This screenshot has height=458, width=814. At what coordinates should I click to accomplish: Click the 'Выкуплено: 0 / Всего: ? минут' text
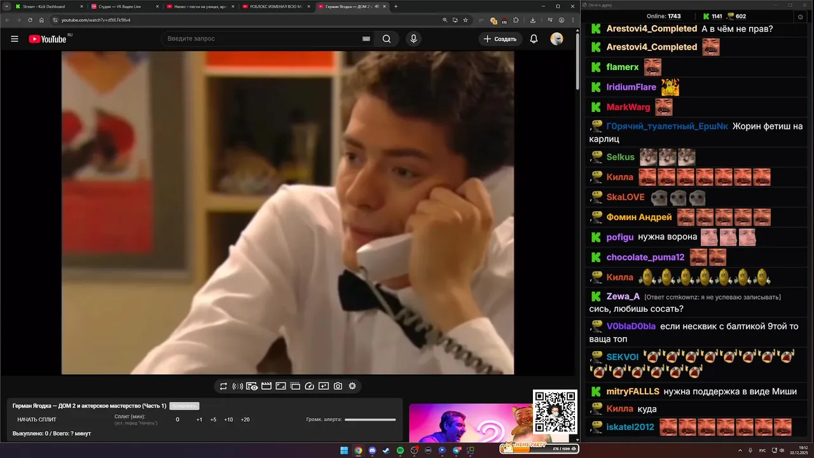click(x=52, y=433)
